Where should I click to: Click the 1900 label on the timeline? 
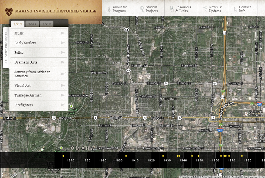(x=119, y=160)
